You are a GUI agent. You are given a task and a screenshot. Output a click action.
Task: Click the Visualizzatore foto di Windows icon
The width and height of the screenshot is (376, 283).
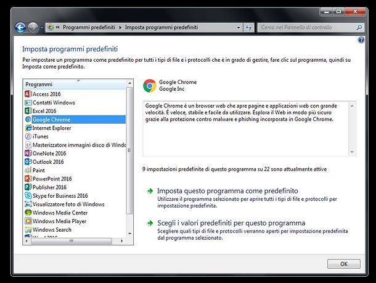tap(28, 204)
